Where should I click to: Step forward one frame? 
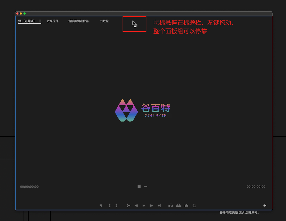pyautogui.click(x=151, y=206)
